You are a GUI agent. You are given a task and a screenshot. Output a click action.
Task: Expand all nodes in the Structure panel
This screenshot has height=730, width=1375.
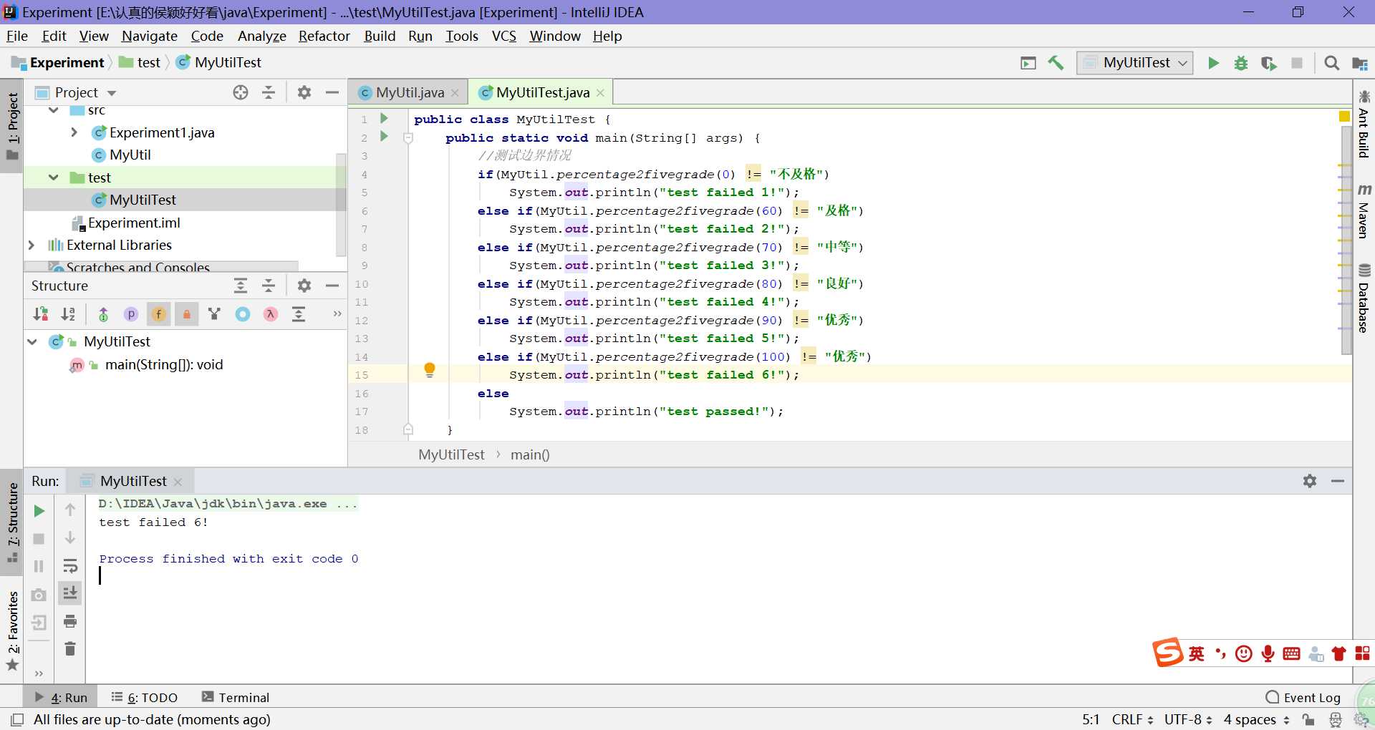241,286
